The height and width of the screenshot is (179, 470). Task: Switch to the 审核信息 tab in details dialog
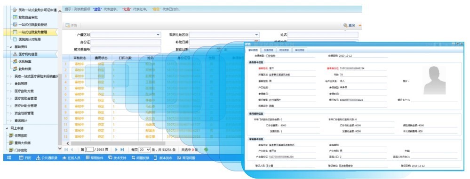pos(300,50)
